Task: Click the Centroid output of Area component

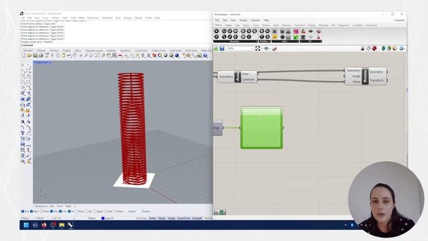Action: (x=248, y=80)
